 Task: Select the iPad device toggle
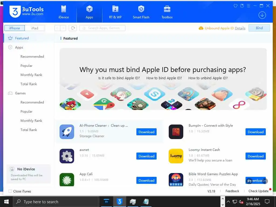[x=35, y=28]
